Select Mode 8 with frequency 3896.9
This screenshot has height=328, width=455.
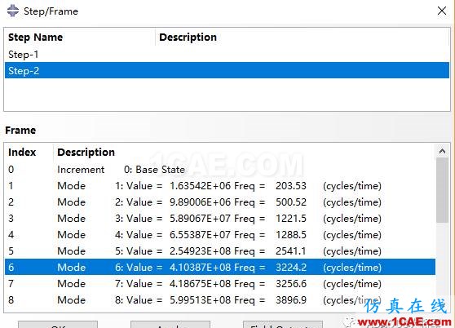click(220, 299)
